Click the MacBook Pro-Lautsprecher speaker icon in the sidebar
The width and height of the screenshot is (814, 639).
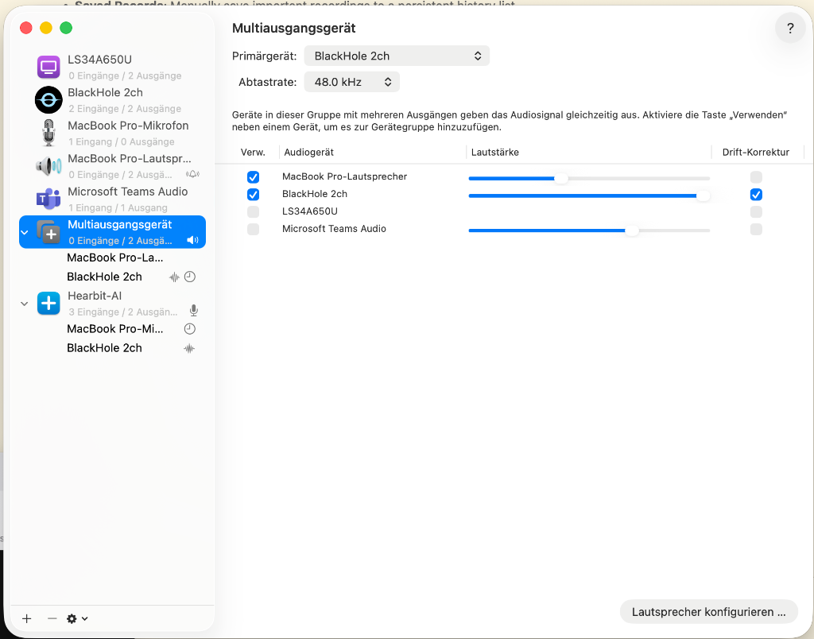click(48, 166)
